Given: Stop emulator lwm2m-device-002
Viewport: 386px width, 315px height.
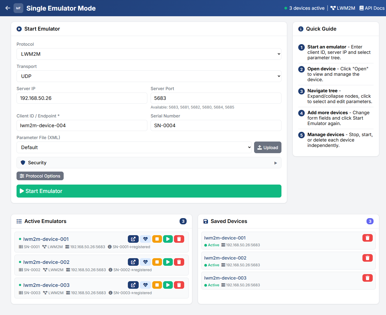Looking at the screenshot, I should [157, 262].
